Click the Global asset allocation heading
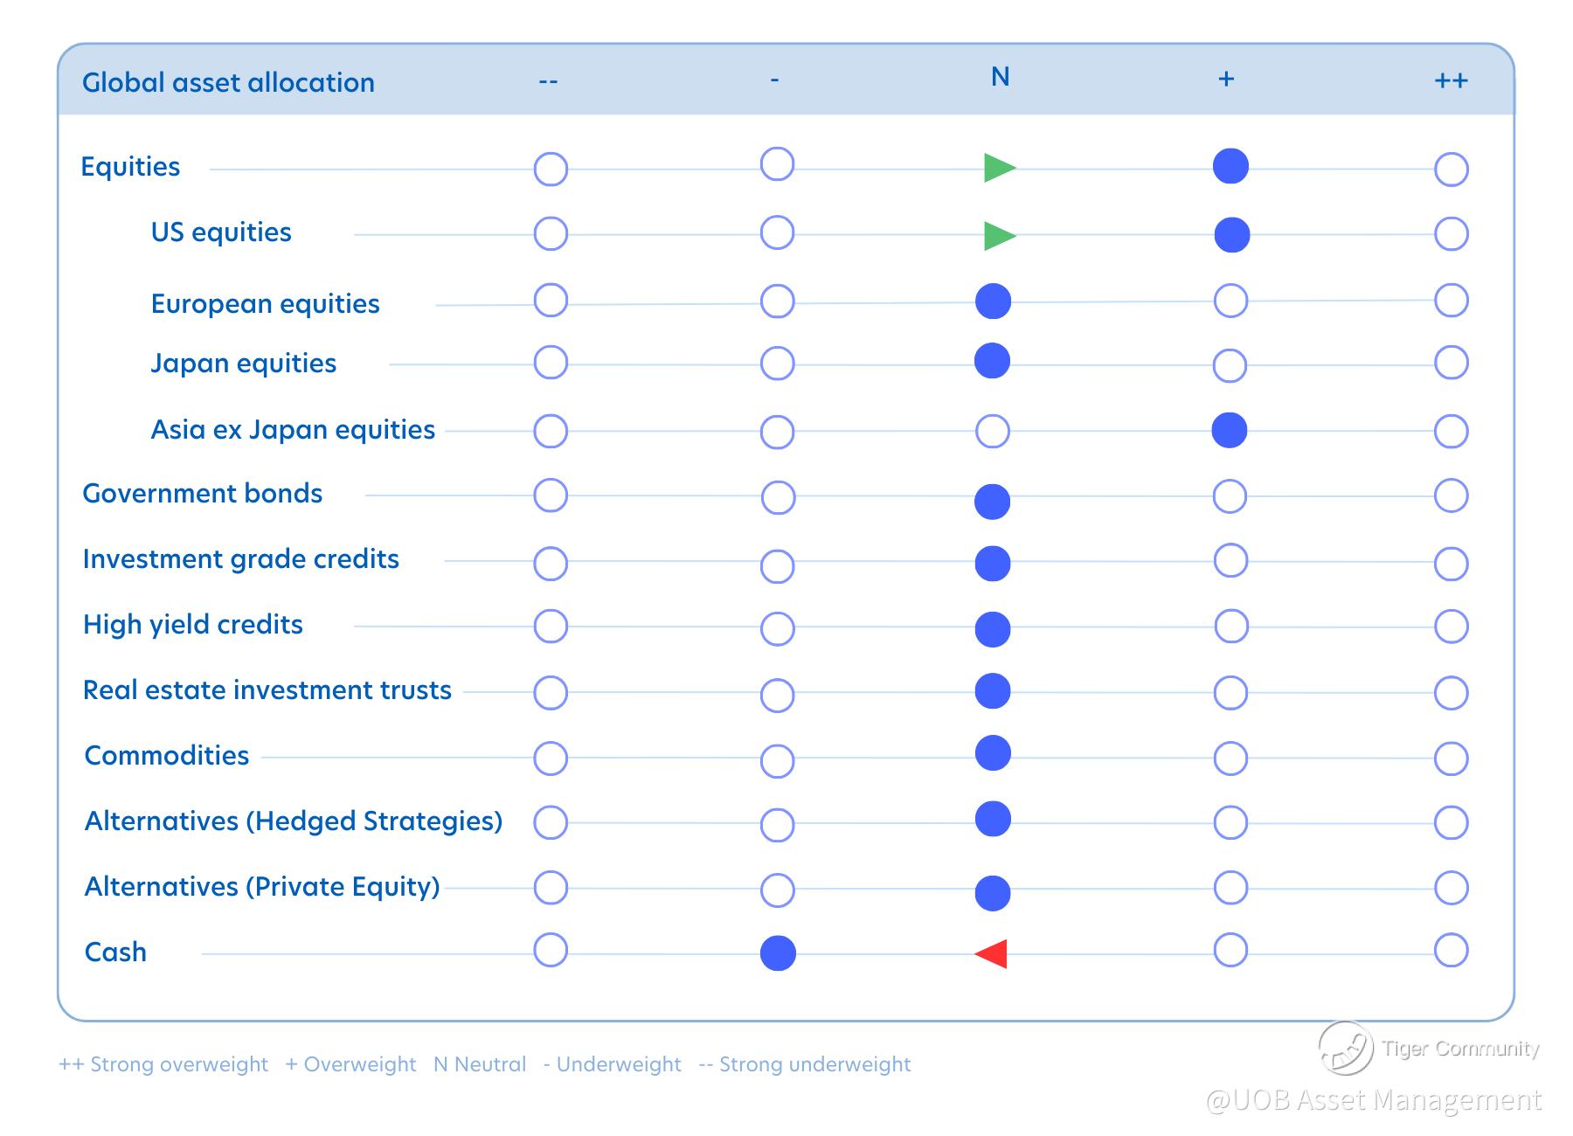The height and width of the screenshot is (1136, 1573). click(228, 82)
